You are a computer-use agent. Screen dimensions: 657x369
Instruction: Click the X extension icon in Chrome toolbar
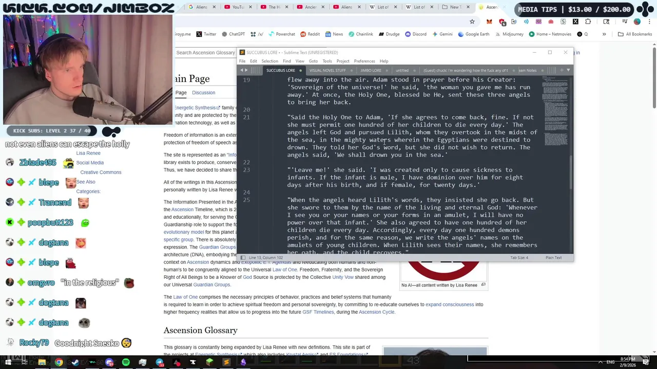(575, 22)
